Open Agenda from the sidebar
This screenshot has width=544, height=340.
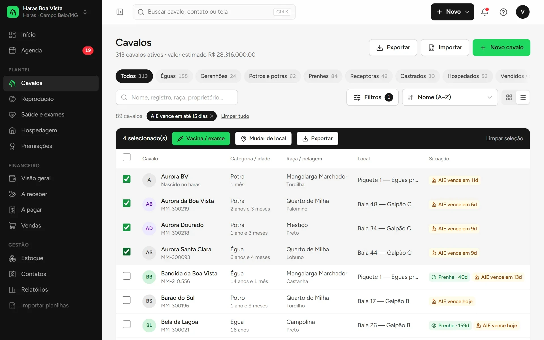point(51,50)
